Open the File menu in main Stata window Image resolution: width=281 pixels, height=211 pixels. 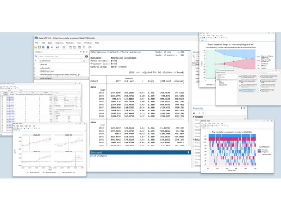(37, 43)
